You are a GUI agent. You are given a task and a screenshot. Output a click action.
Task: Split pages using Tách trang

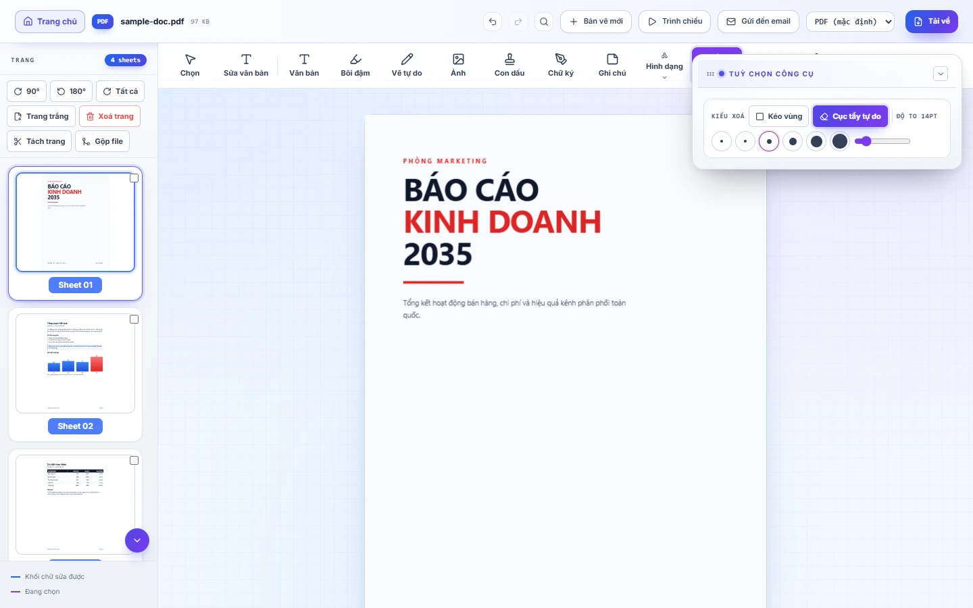tap(39, 141)
